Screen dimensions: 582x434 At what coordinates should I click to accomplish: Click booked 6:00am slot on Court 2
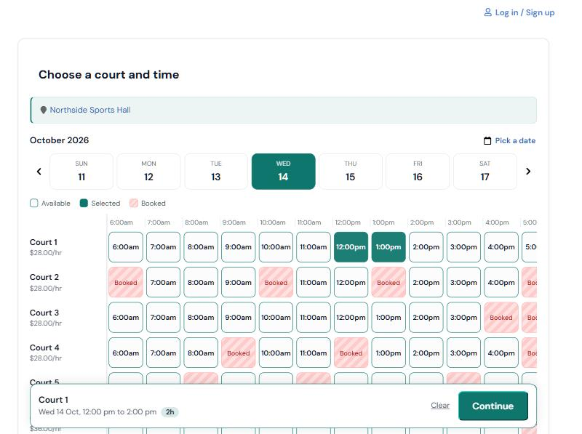(x=126, y=282)
